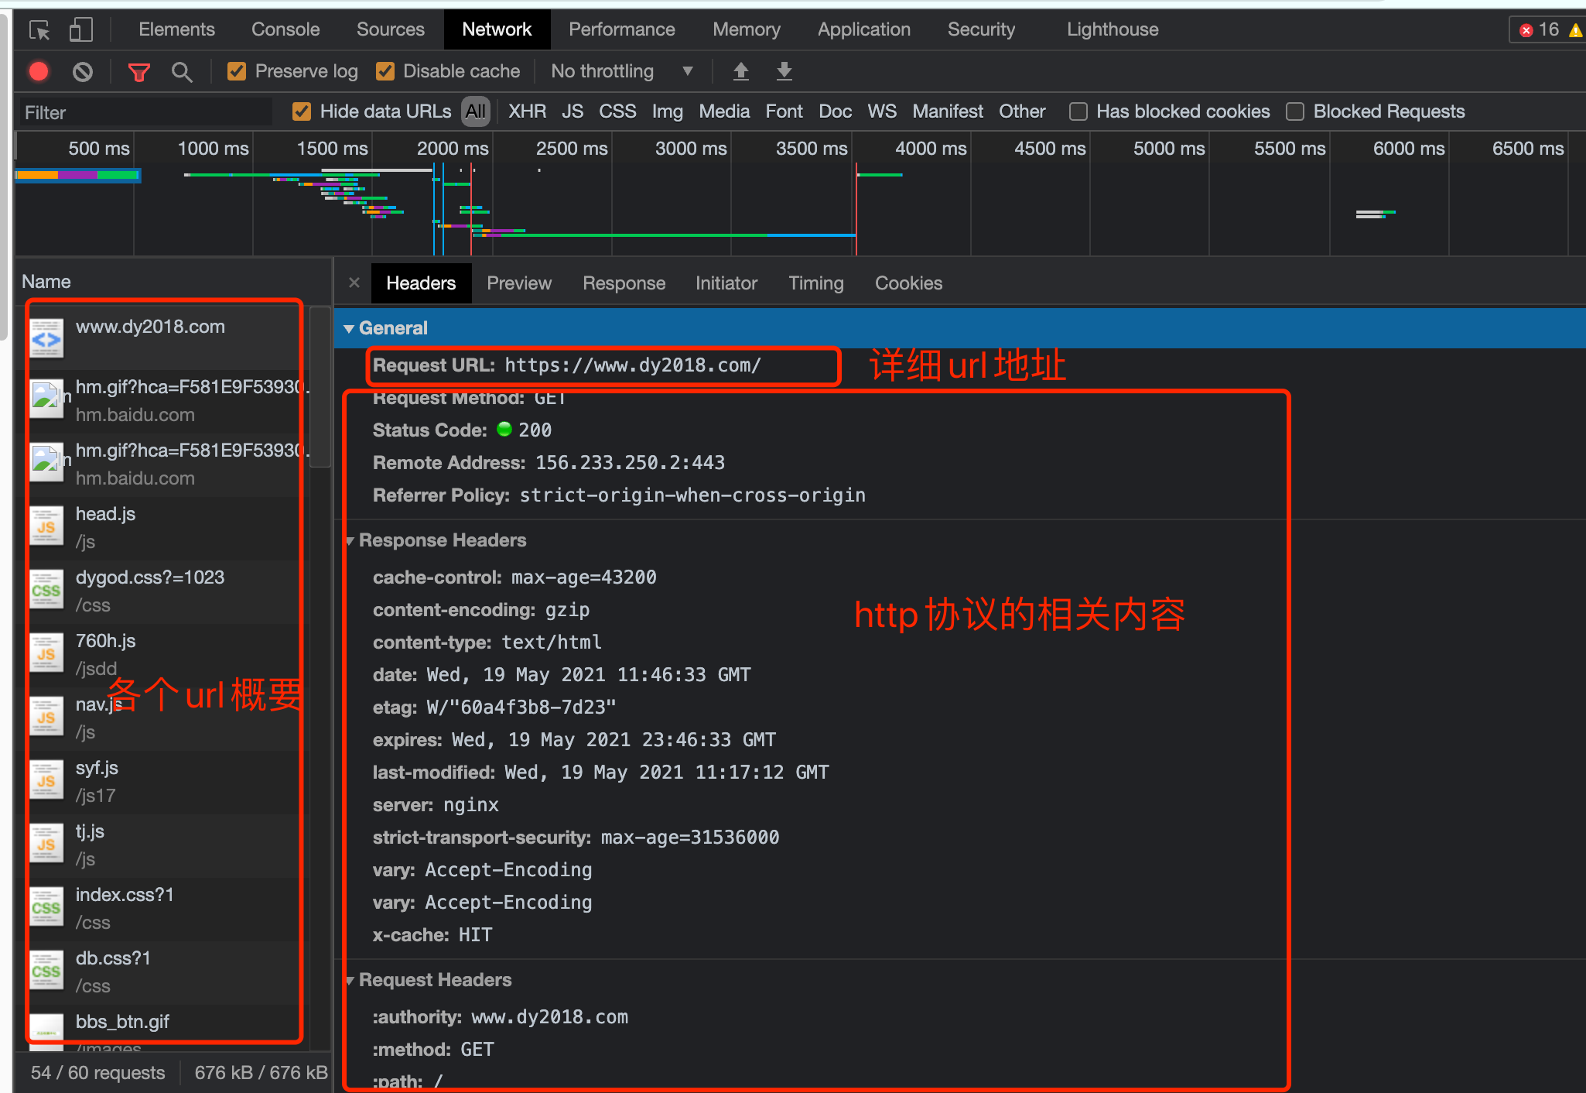Screen dimensions: 1586x1093
Task: Click the red record network log button
Action: [39, 72]
